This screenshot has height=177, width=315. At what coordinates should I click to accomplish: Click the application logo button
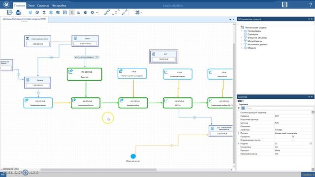point(6,4)
